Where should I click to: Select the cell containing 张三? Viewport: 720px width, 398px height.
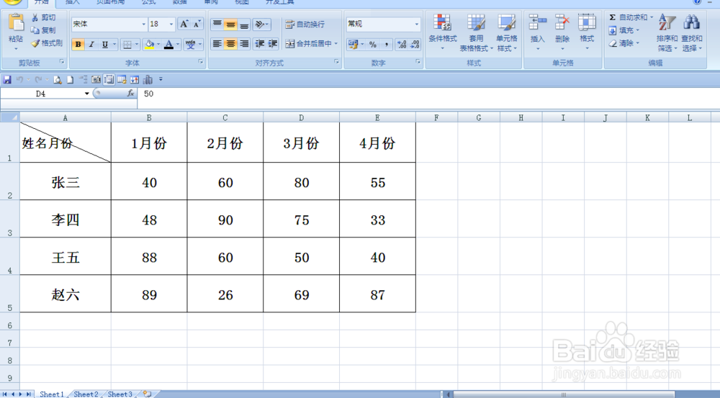click(x=66, y=181)
